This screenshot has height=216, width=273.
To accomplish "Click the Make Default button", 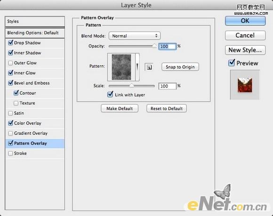I will click(120, 108).
